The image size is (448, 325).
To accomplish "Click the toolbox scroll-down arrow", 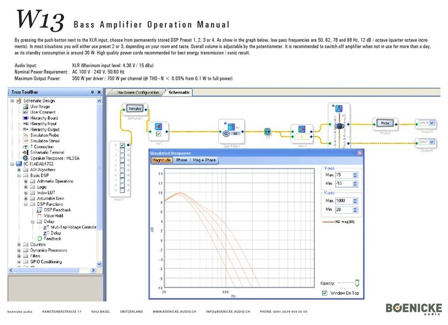I will 99,264.
